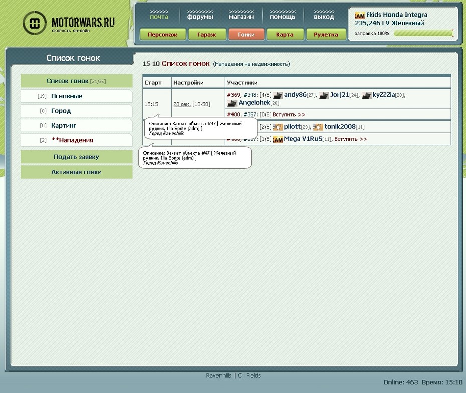Open the почта menu item
Screen dimensions: 466x393
159,17
